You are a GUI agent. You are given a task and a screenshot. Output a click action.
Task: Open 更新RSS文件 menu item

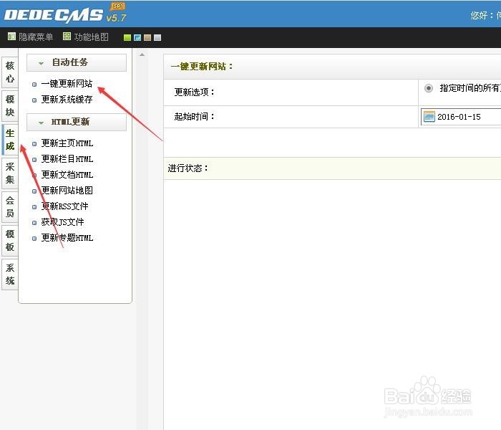pos(65,206)
